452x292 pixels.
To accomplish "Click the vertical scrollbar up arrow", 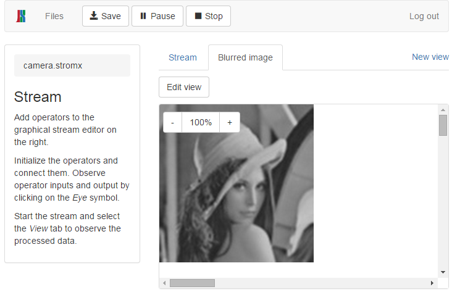I will pos(443,110).
